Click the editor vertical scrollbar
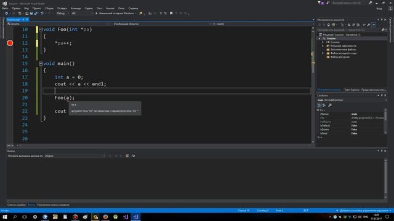The height and width of the screenshot is (221, 394). pos(313,85)
